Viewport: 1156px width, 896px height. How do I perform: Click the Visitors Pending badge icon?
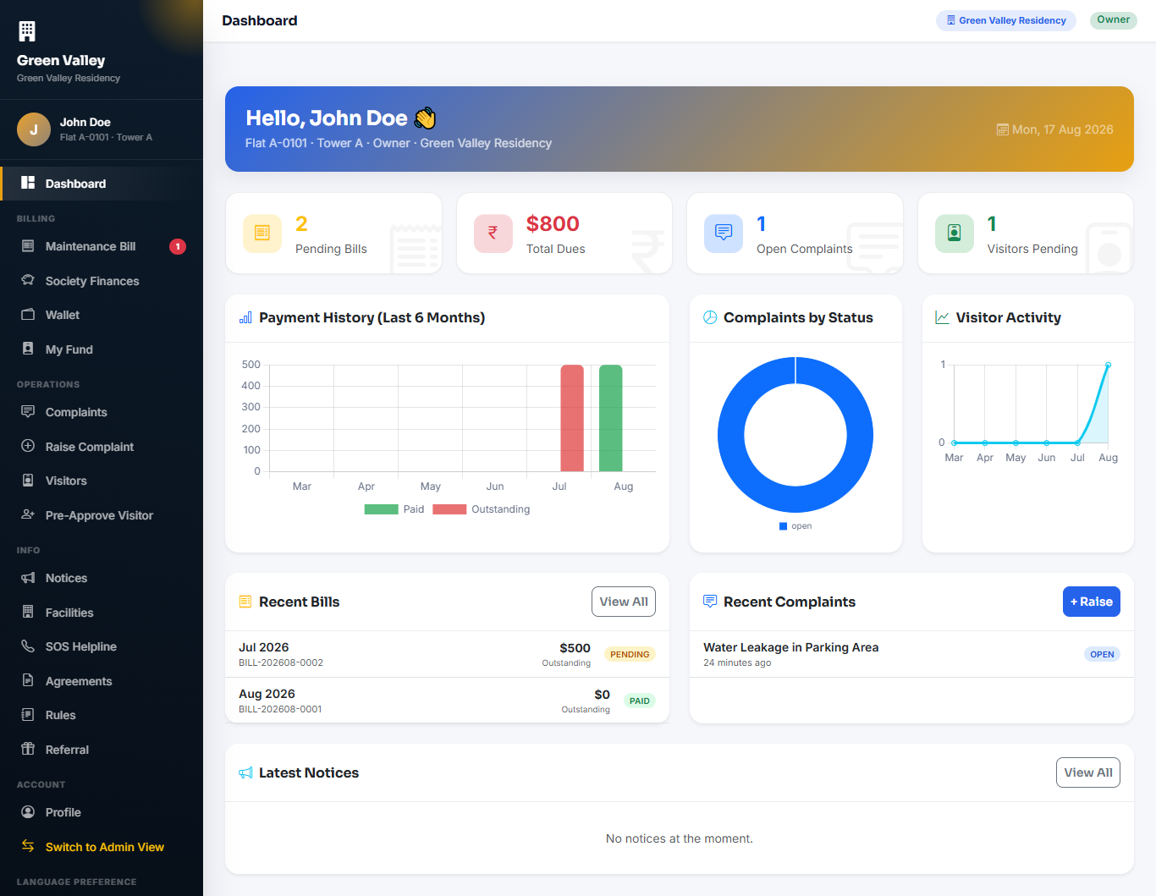955,234
